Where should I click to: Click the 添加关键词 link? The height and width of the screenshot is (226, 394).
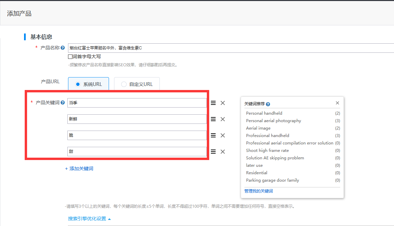pos(79,168)
